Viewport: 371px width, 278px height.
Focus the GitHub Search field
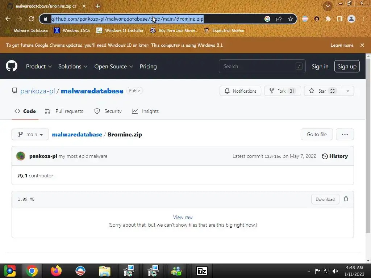coord(262,67)
